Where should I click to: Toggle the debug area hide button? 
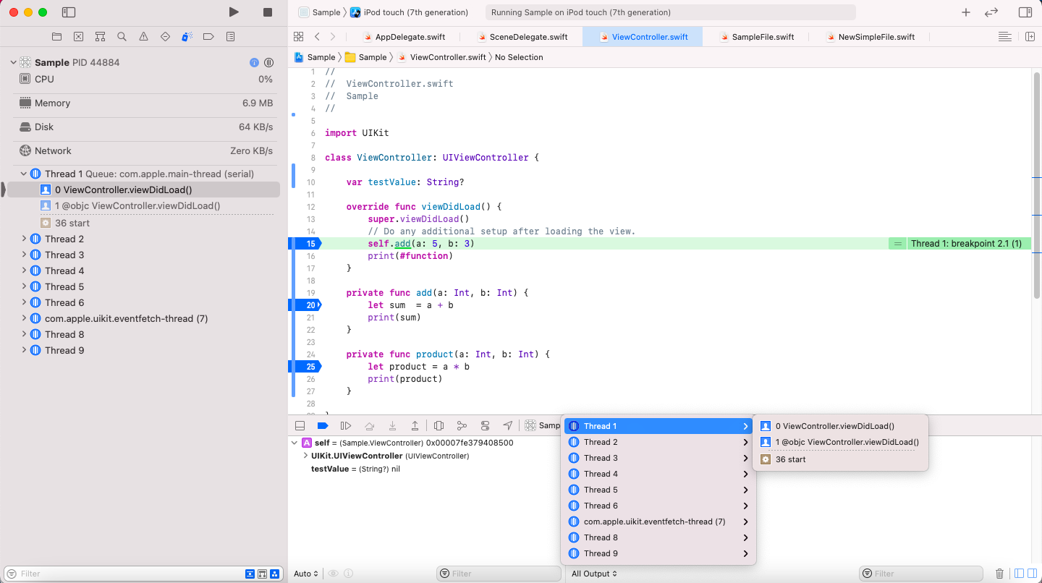(x=300, y=425)
